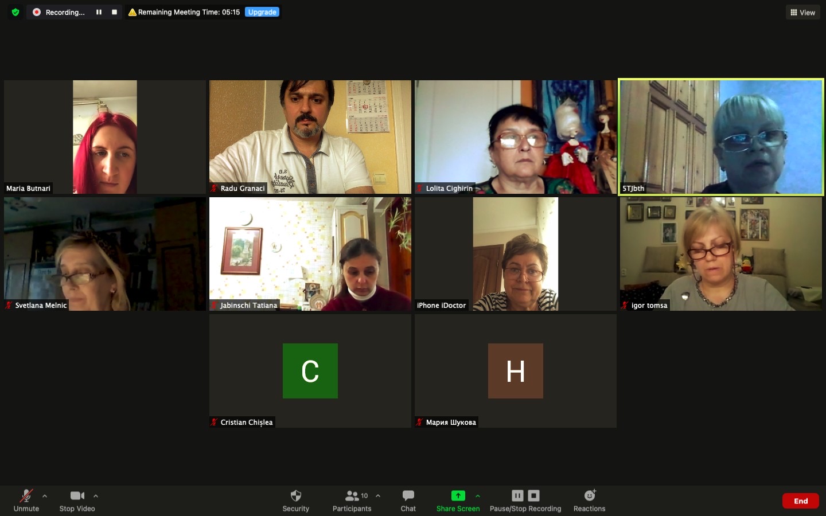Click the green encryption shield icon

tap(15, 12)
